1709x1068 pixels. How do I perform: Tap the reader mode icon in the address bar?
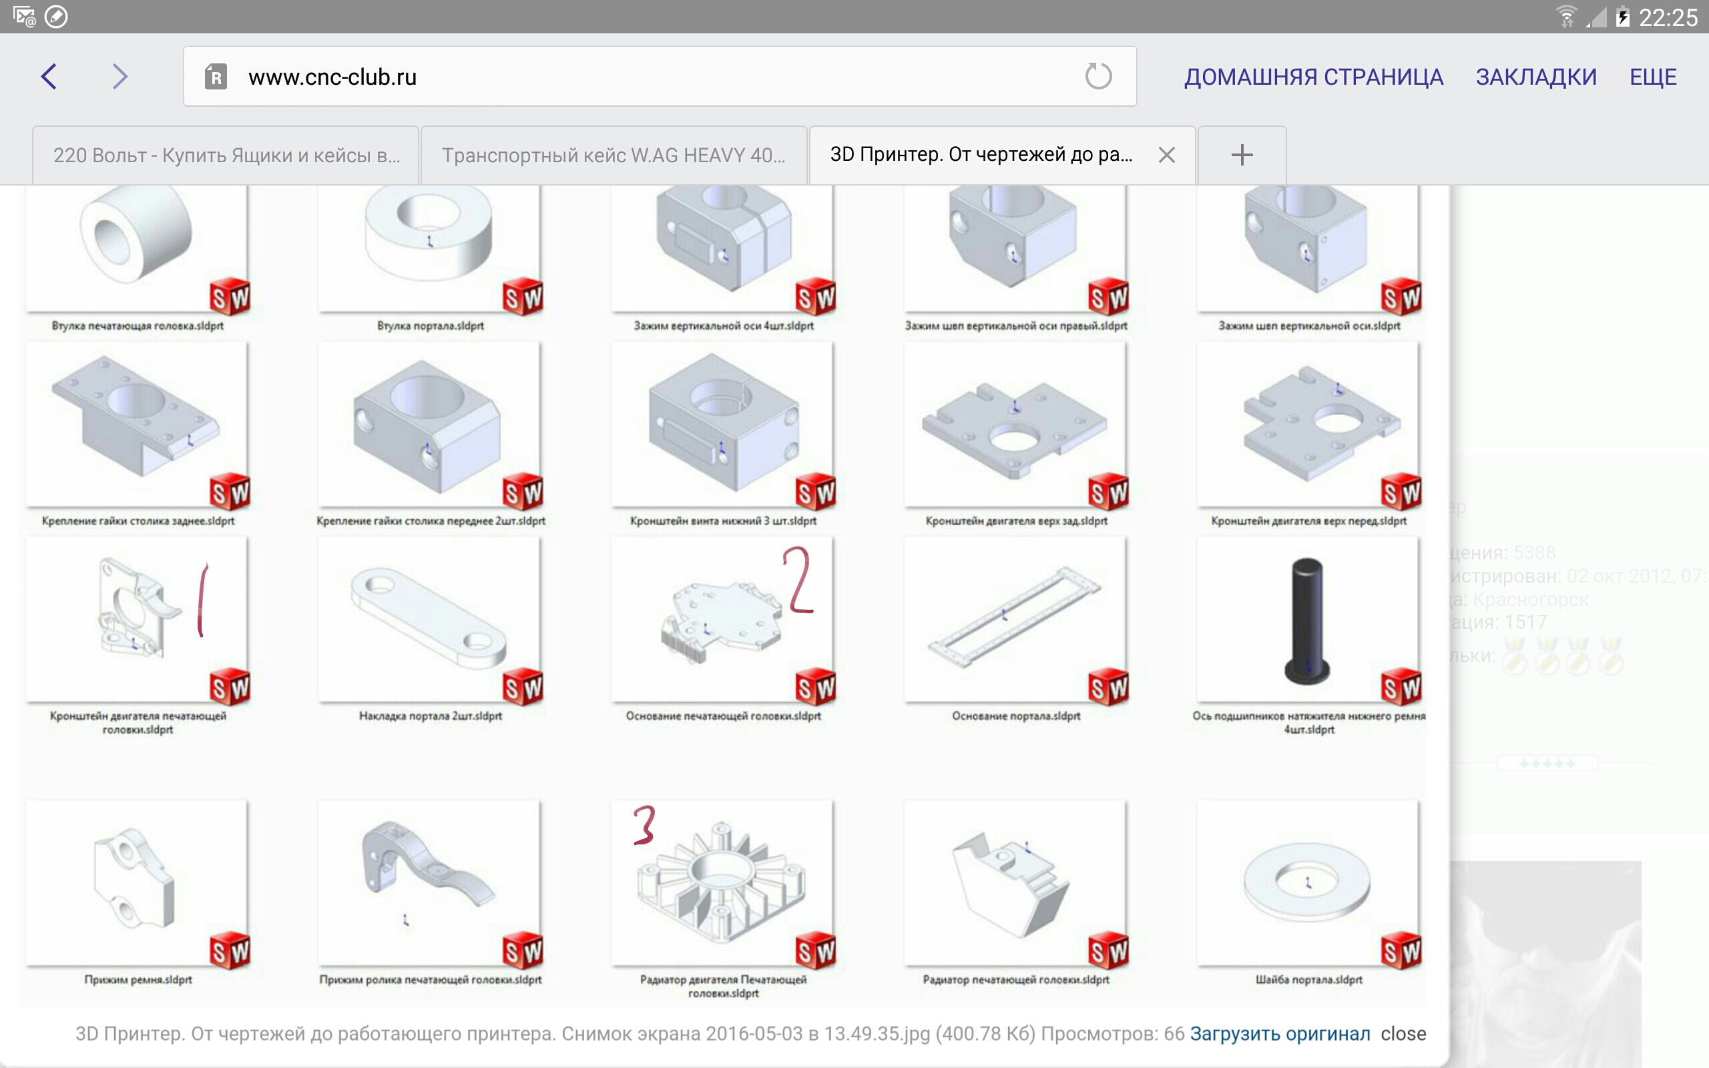click(x=216, y=76)
